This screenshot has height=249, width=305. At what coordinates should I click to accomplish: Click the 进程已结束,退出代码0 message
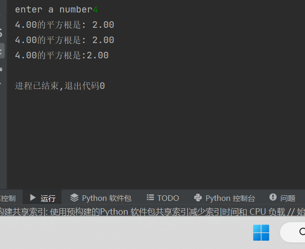(60, 86)
